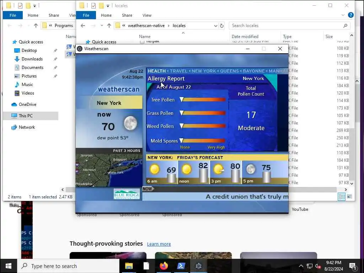Image resolution: width=364 pixels, height=273 pixels.
Task: Show hidden system tray icons
Action: 301,266
